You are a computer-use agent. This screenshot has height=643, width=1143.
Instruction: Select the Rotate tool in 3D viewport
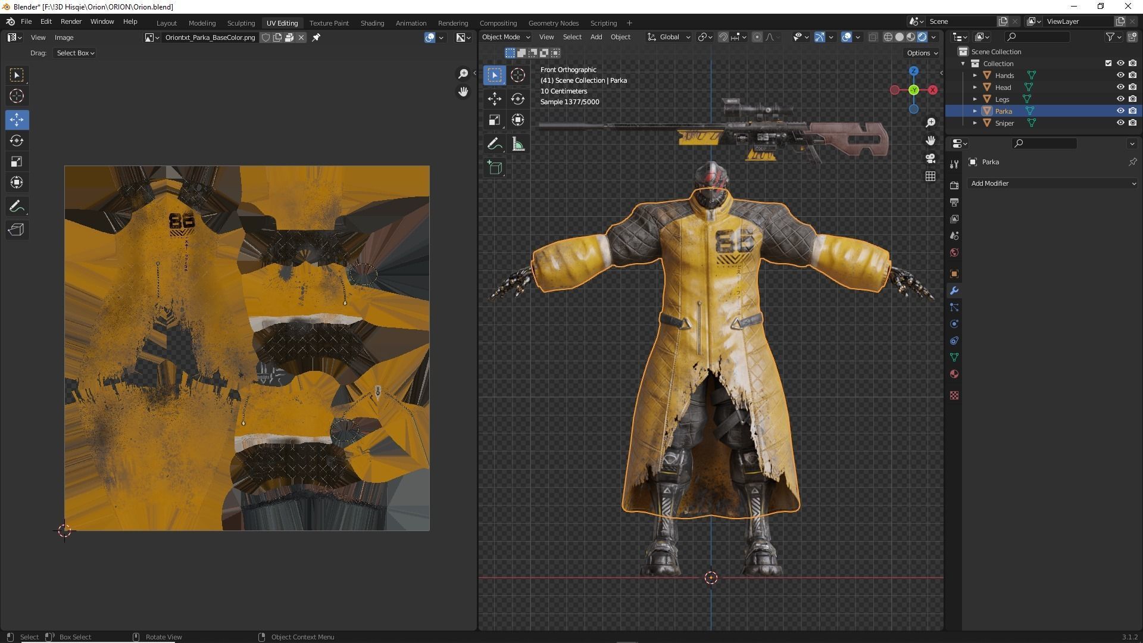click(x=518, y=99)
